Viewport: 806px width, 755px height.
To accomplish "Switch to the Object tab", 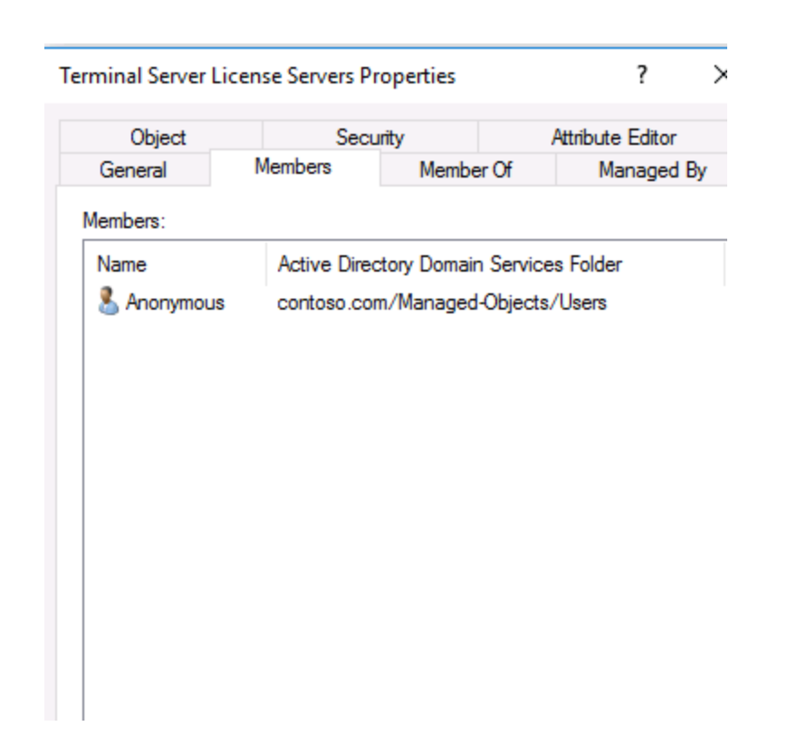I will [x=159, y=139].
